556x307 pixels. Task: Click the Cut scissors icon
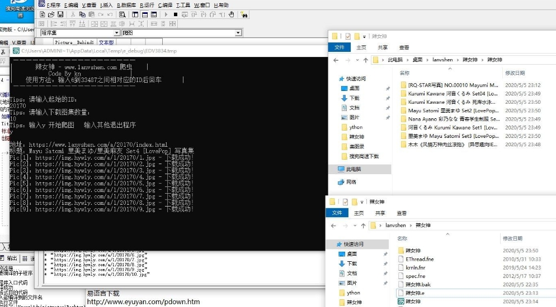(x=73, y=14)
